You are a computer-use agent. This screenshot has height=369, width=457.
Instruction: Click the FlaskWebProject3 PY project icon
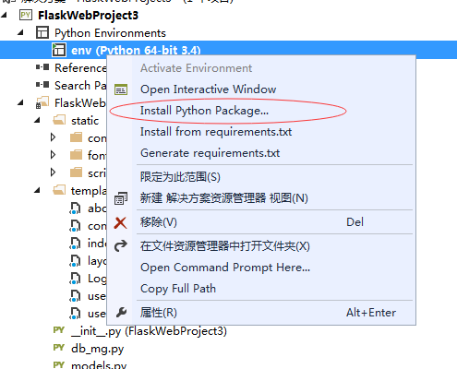pos(26,15)
